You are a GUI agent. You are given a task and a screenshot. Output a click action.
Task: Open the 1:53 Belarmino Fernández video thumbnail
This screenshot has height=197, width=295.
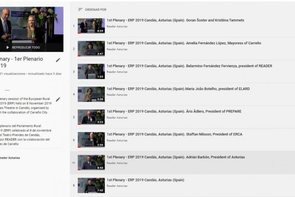tap(91, 71)
